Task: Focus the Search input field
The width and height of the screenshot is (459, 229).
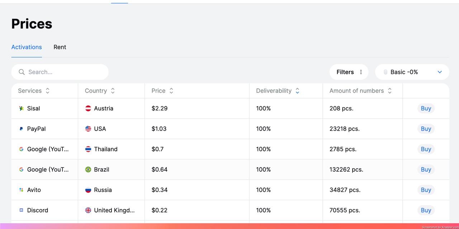Action: click(x=60, y=72)
